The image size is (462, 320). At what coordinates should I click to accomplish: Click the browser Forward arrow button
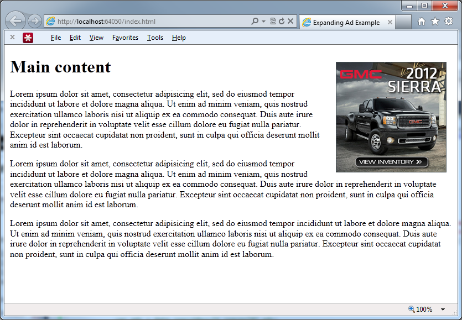[x=35, y=21]
